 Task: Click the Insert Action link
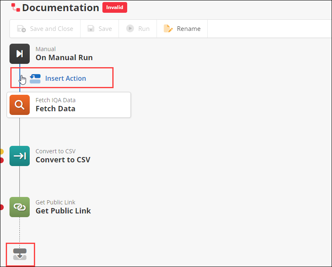pyautogui.click(x=66, y=79)
